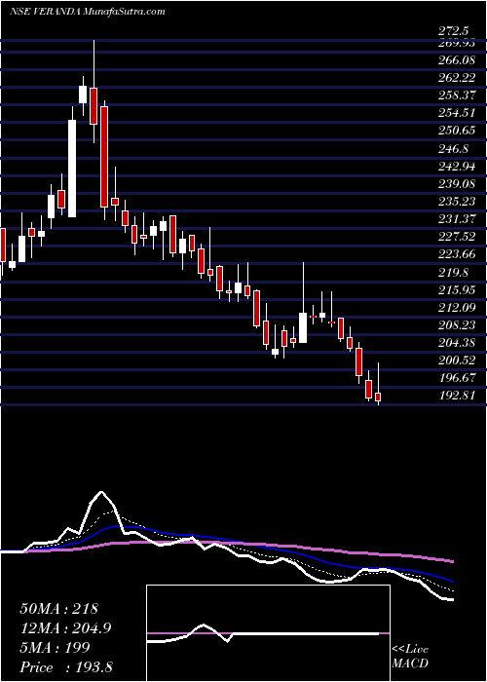
Task: Click the Price : 193.8 readout
Action: [x=65, y=667]
